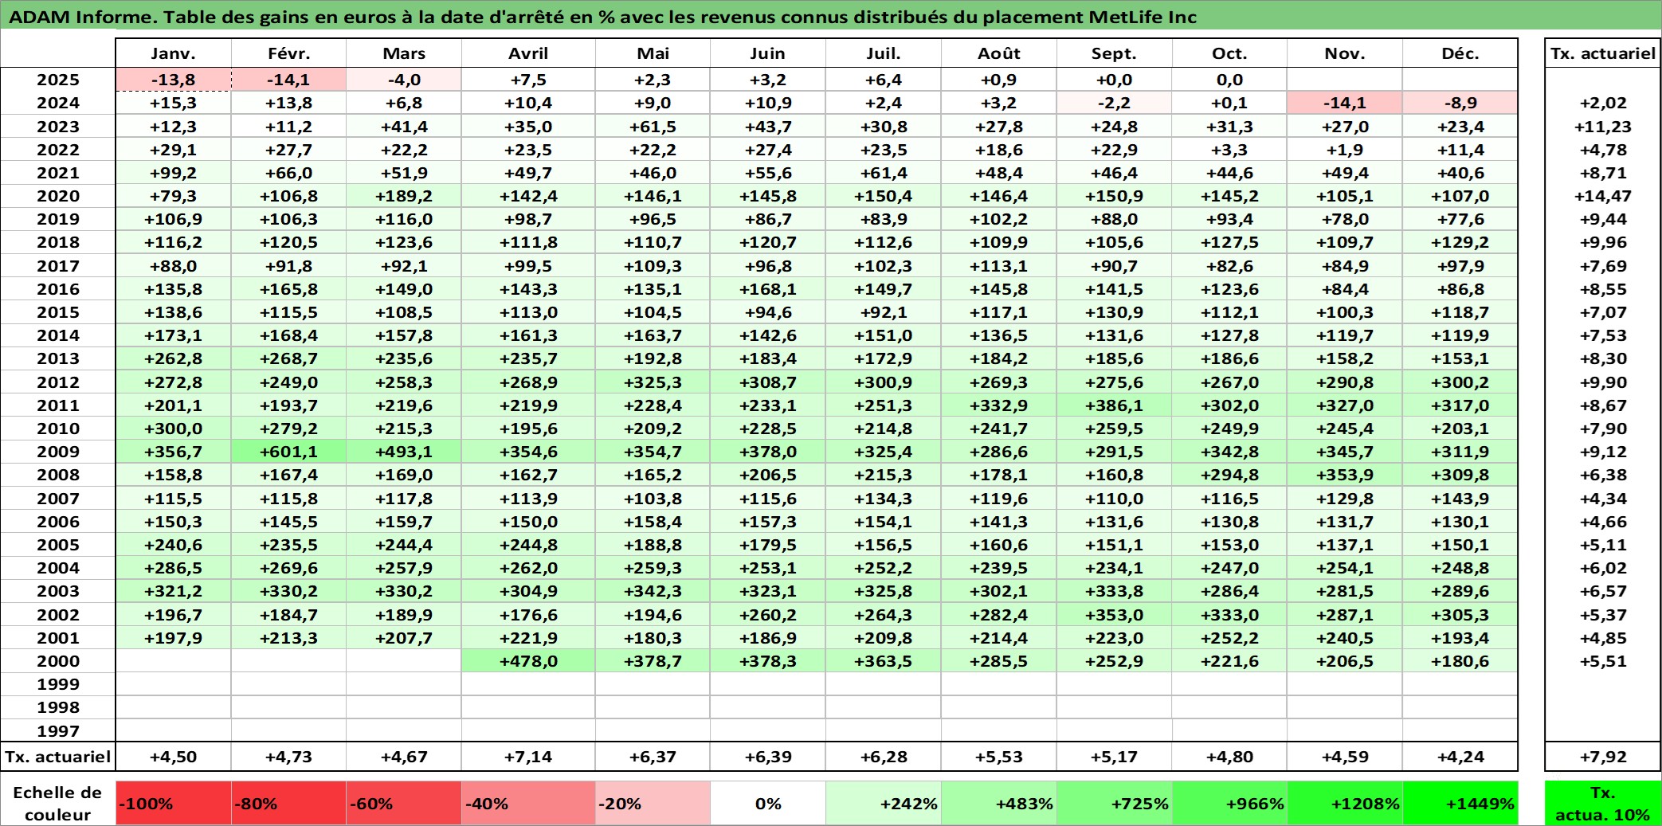Select the 2023 actuarial rate +11,23
The width and height of the screenshot is (1662, 826).
click(x=1603, y=127)
